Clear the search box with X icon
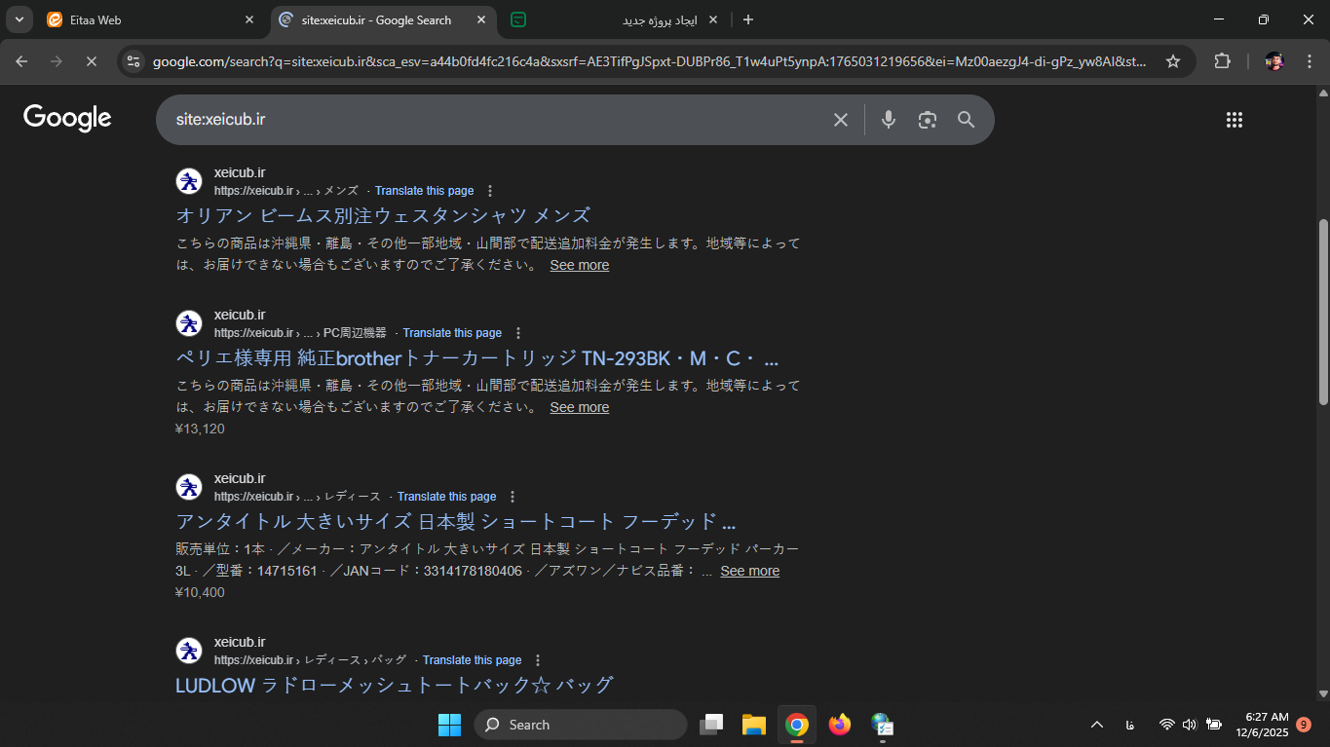Viewport: 1330px width, 747px height. 840,120
